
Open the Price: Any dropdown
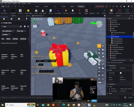tap(21, 31)
